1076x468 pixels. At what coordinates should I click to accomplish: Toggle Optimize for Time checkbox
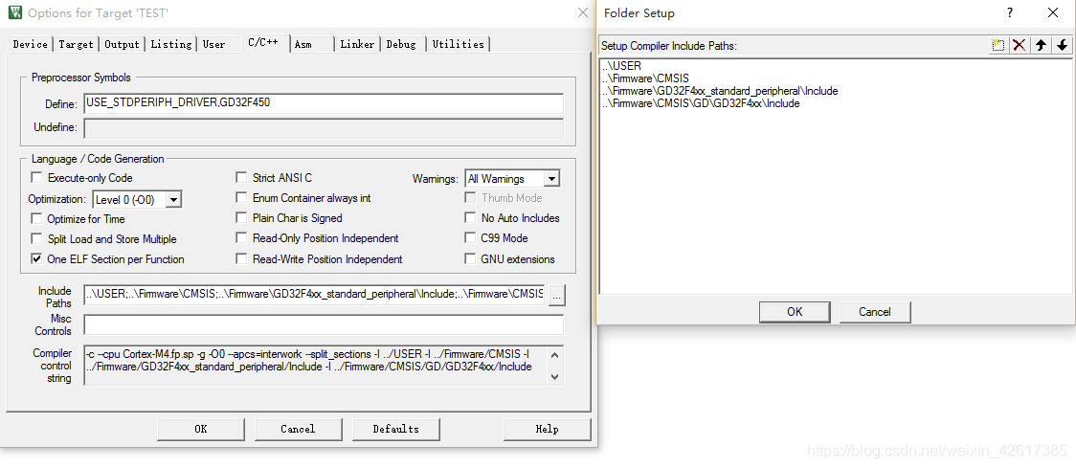36,219
